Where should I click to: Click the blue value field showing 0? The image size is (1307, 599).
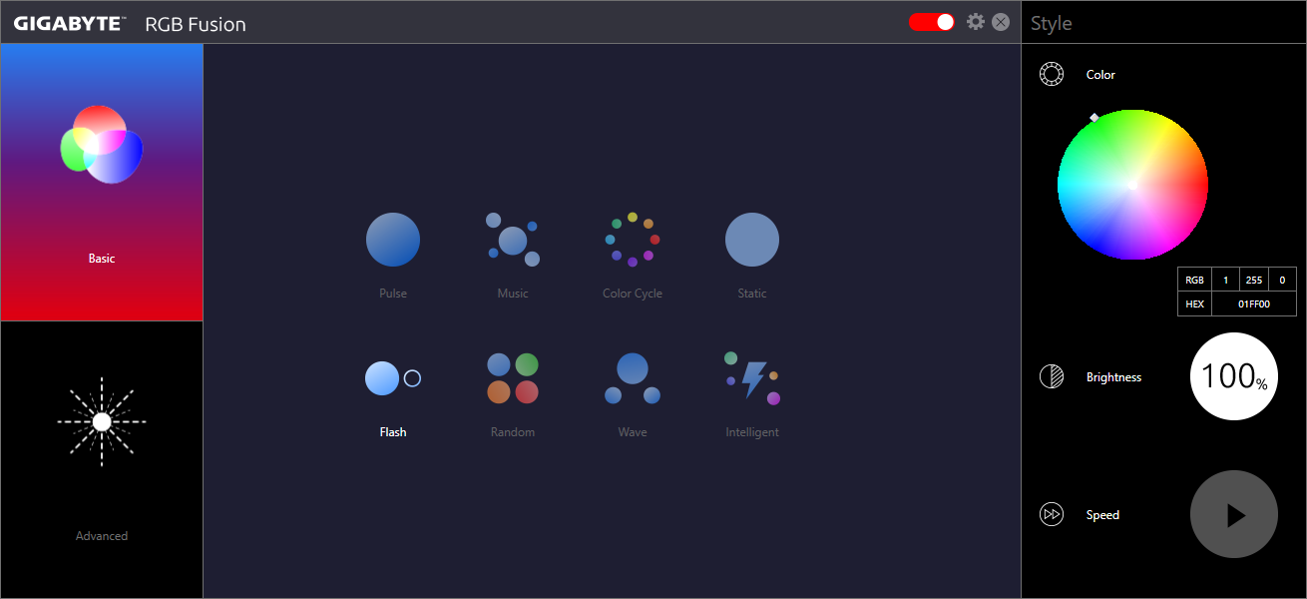[x=1282, y=281]
